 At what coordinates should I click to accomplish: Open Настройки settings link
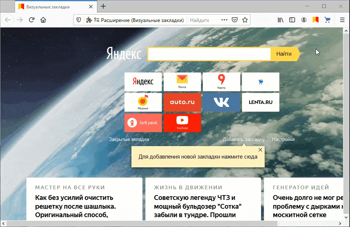pyautogui.click(x=283, y=139)
